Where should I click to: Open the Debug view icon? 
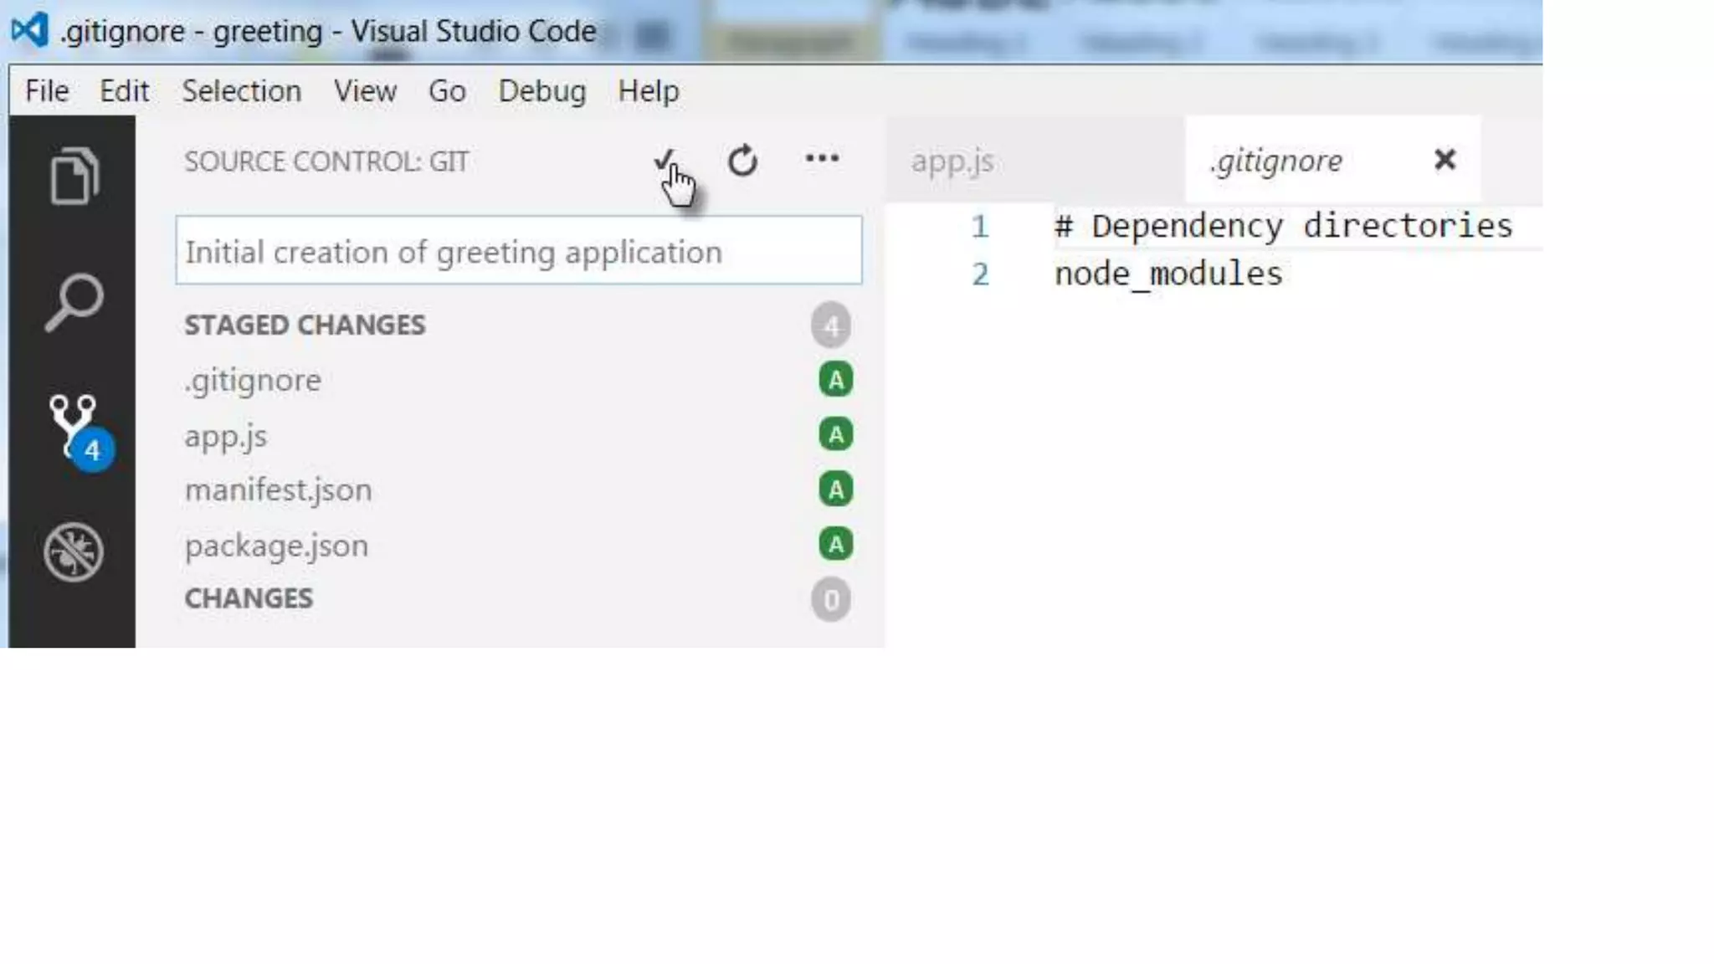(74, 551)
